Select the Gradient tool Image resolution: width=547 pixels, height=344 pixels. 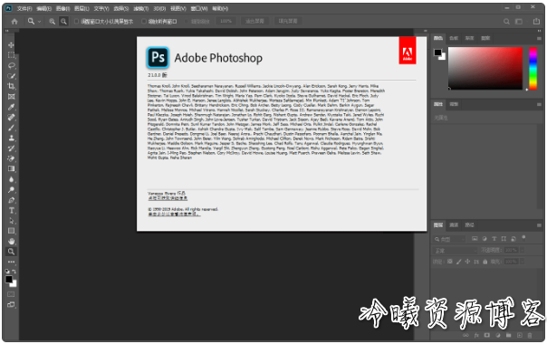(x=11, y=169)
